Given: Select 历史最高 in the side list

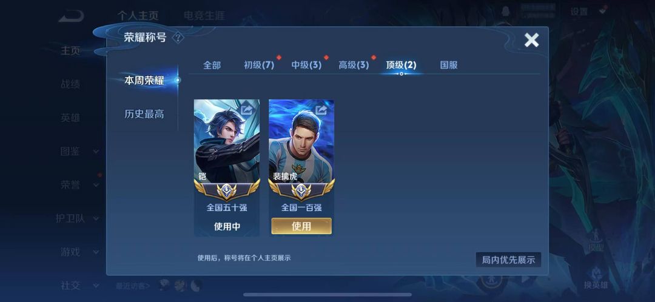Looking at the screenshot, I should click(x=144, y=114).
